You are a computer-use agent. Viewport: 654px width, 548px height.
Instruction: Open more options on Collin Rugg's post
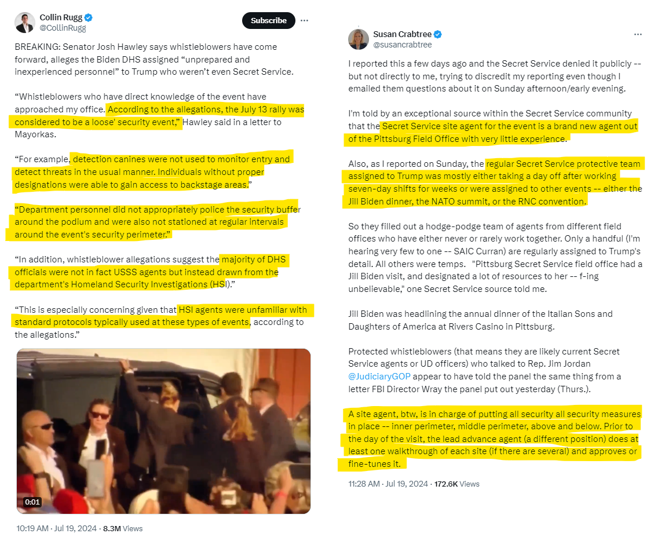click(305, 20)
